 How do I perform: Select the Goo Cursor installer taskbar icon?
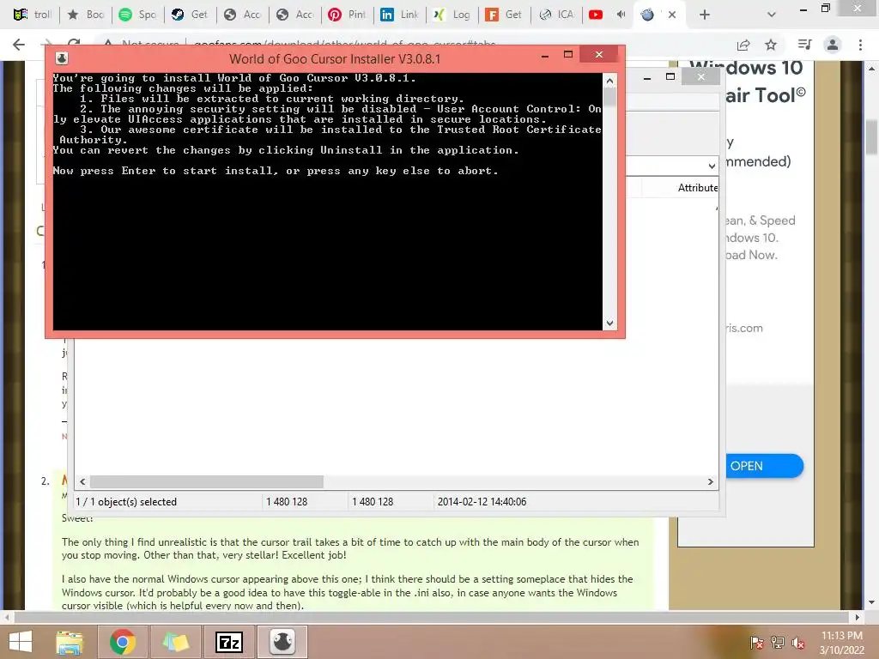pos(282,642)
